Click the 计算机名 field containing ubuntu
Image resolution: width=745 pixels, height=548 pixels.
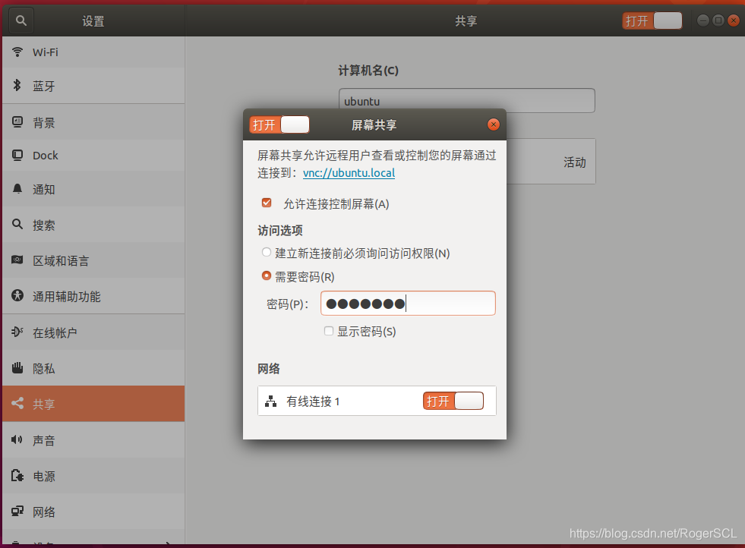466,101
